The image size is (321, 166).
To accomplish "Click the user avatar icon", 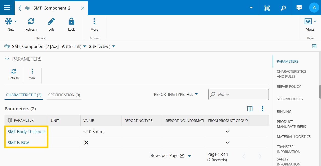I will coord(314,8).
